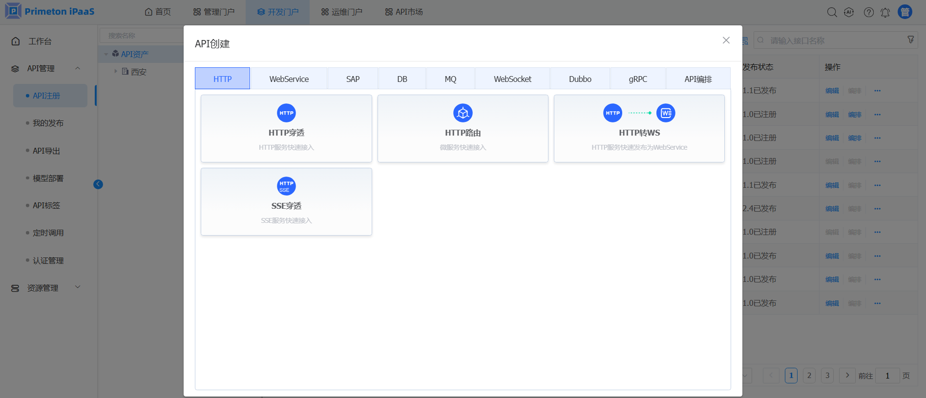Open the search magnifier in top bar
This screenshot has height=398, width=926.
pyautogui.click(x=832, y=12)
